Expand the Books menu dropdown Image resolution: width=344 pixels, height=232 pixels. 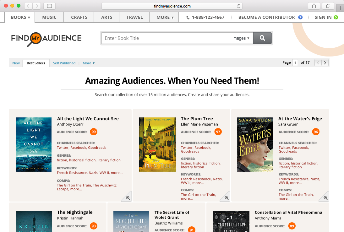pyautogui.click(x=20, y=17)
